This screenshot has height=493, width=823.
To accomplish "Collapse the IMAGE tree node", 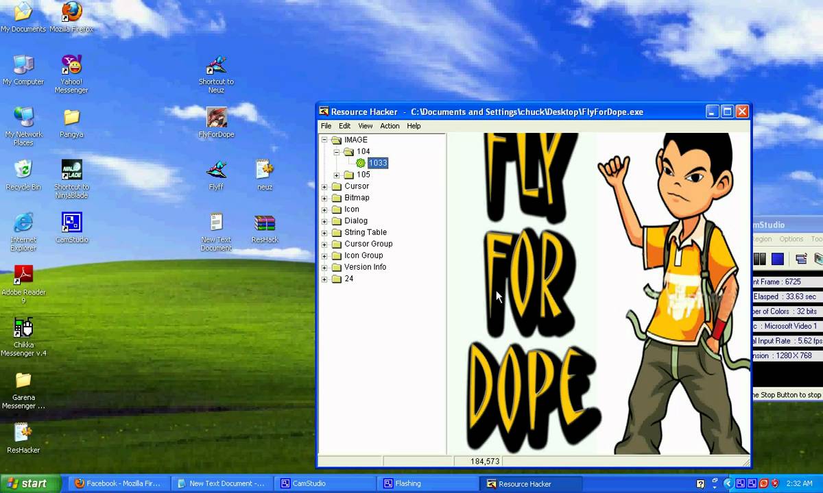I will click(324, 140).
